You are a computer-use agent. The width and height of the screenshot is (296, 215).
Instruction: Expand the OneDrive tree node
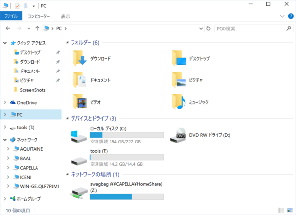pos(5,102)
